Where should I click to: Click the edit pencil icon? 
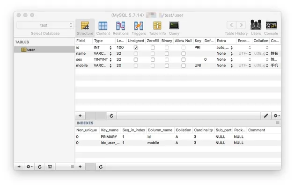pyautogui.click(x=265, y=115)
